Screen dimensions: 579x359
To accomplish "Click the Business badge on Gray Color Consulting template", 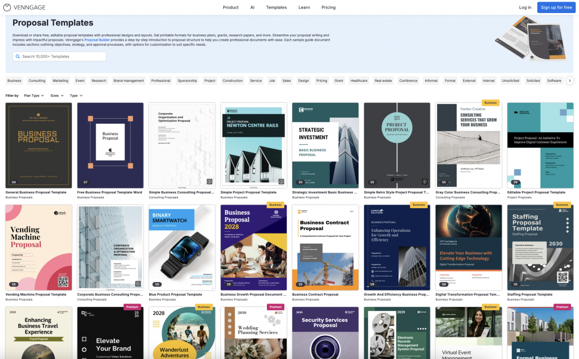I will (490, 103).
